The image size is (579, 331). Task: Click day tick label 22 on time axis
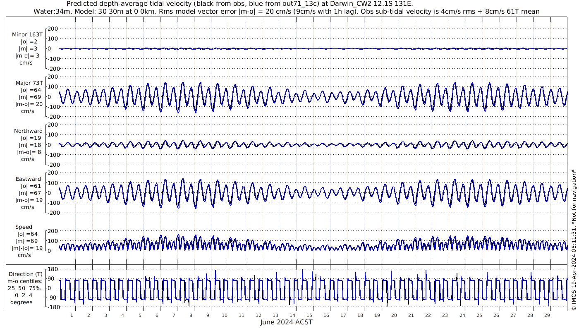pos(428,315)
